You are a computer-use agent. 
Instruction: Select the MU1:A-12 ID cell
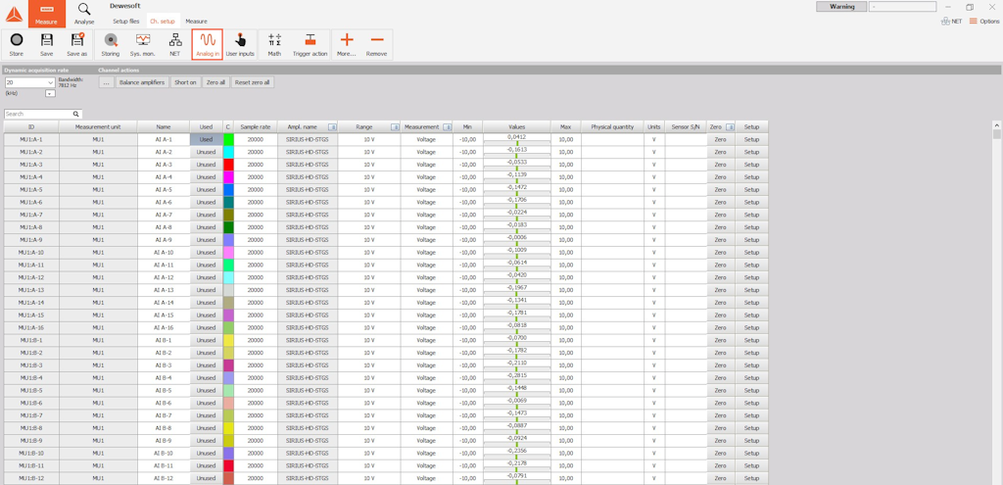point(31,277)
